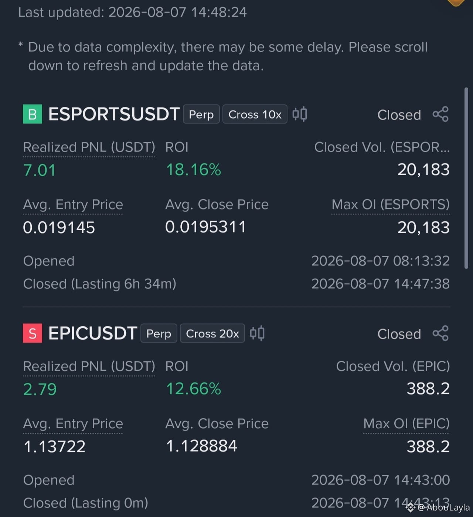Click the vertical scrollbar on the right
Image resolution: width=473 pixels, height=517 pixels.
pos(466,178)
